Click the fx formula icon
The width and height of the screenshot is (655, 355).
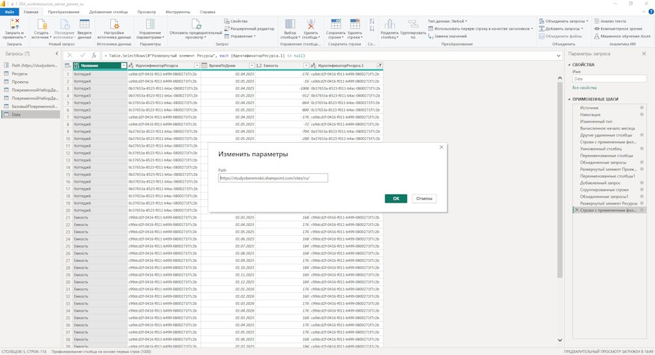(x=94, y=55)
